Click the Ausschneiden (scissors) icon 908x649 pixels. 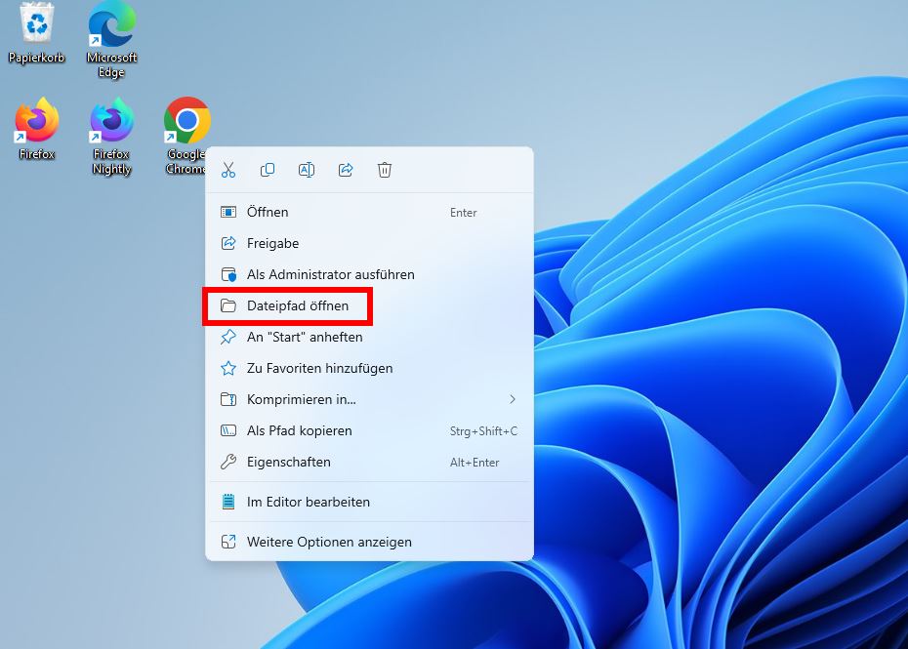coord(228,169)
